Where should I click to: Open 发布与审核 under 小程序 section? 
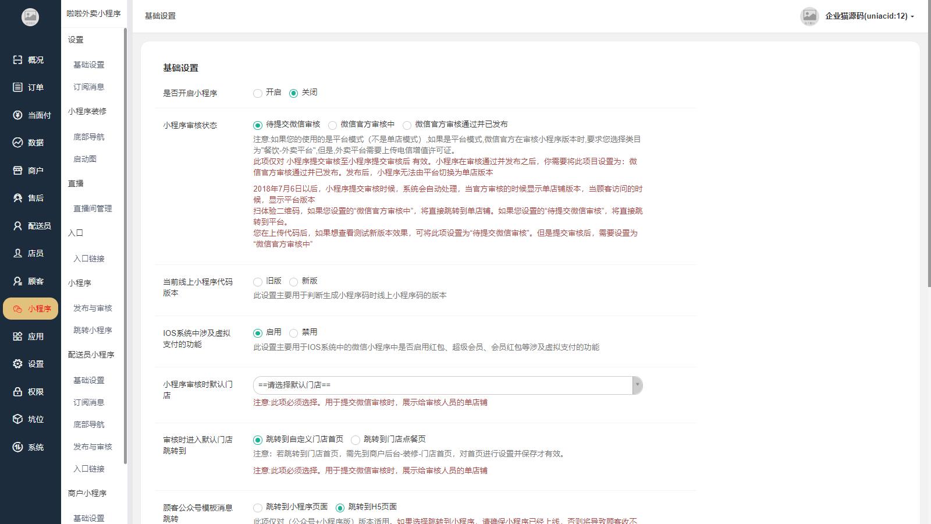click(x=93, y=308)
